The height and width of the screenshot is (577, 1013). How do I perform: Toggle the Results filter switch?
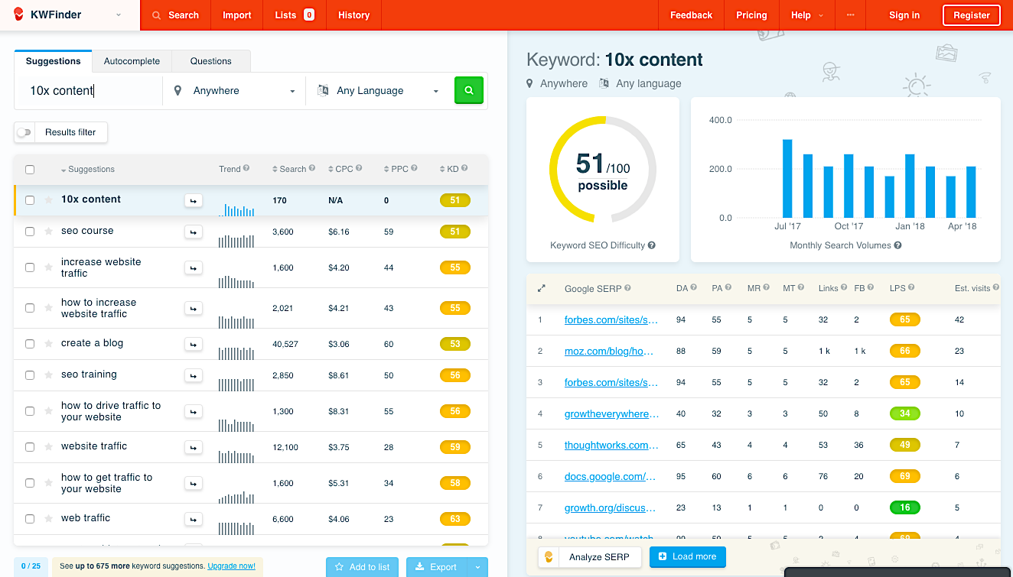pyautogui.click(x=25, y=132)
